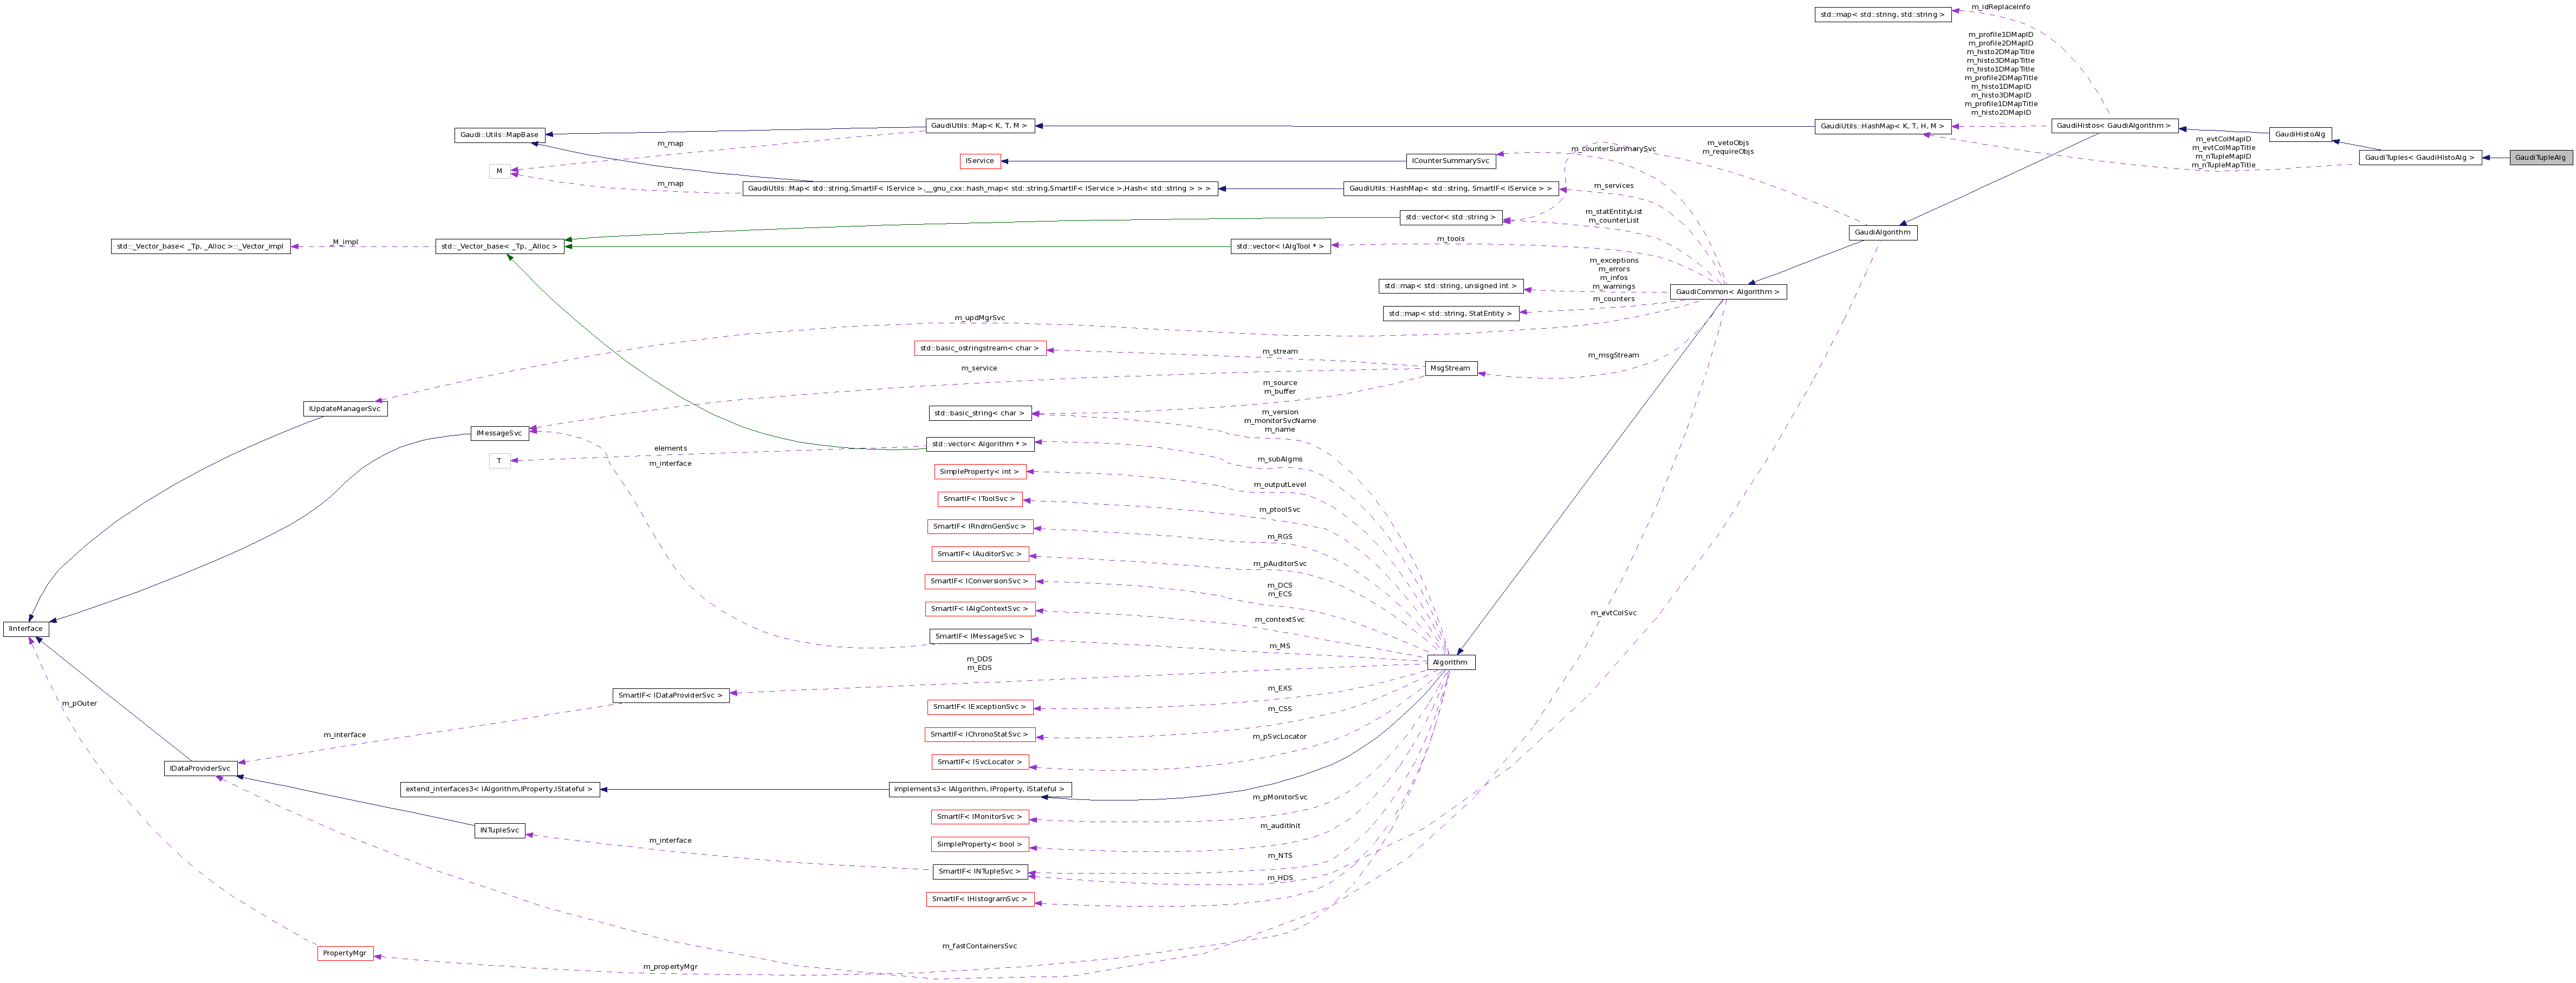Select the Gaudi::Utils::MapBase node
The width and height of the screenshot is (2576, 983).
[x=500, y=133]
